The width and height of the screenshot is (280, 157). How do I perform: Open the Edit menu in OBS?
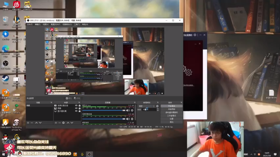(38, 24)
